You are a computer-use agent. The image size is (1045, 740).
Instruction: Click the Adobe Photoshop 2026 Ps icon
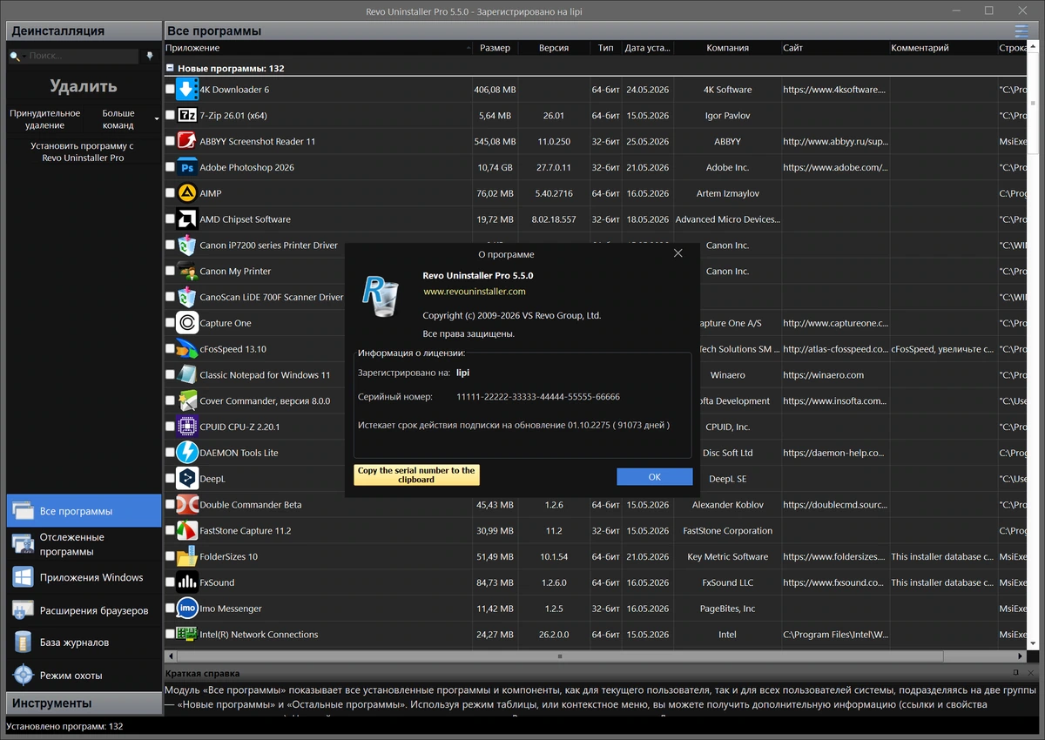[187, 167]
